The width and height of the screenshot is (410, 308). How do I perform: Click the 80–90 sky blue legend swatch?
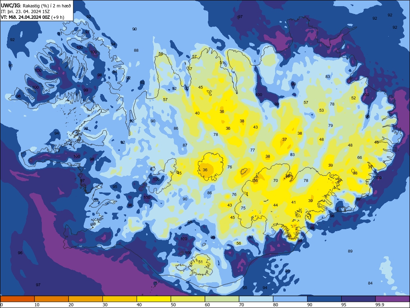click(x=290, y=299)
